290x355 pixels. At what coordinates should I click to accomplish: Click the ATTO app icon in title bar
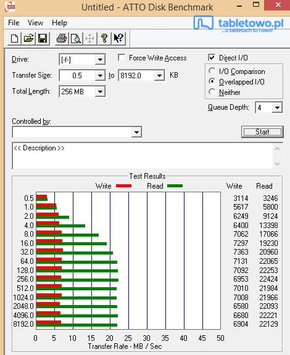10,7
